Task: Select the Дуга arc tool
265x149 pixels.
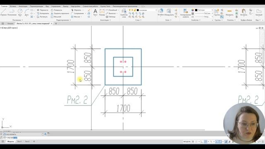Action: [26, 12]
